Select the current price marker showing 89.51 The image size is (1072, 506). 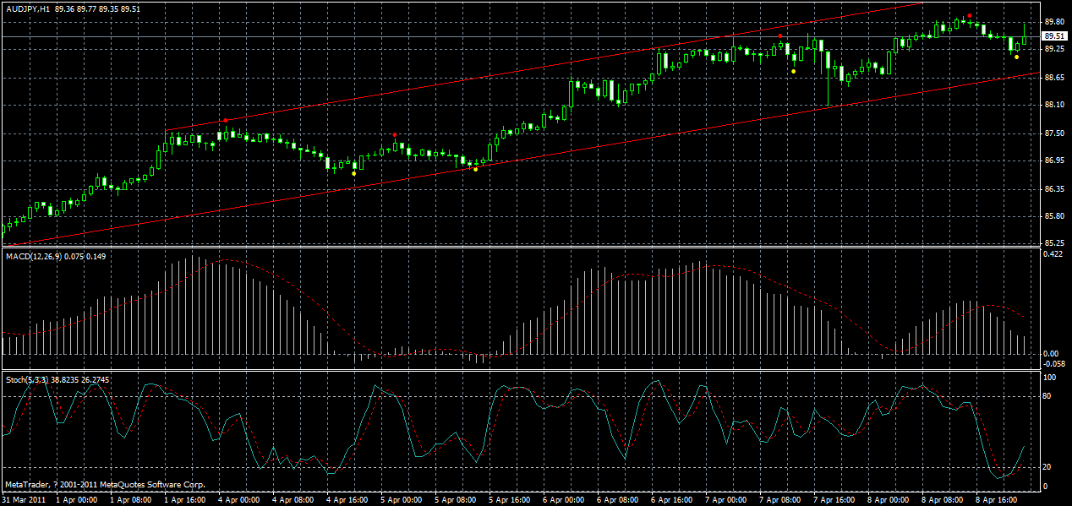pos(1053,36)
